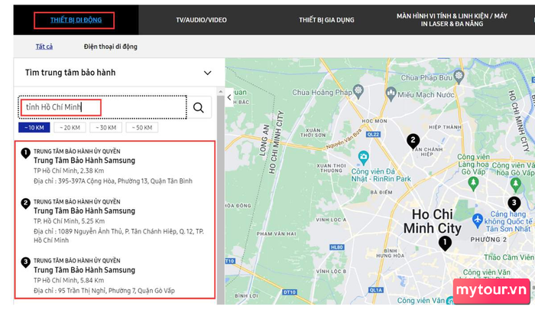Select the ~20 KM radius filter

[70, 128]
